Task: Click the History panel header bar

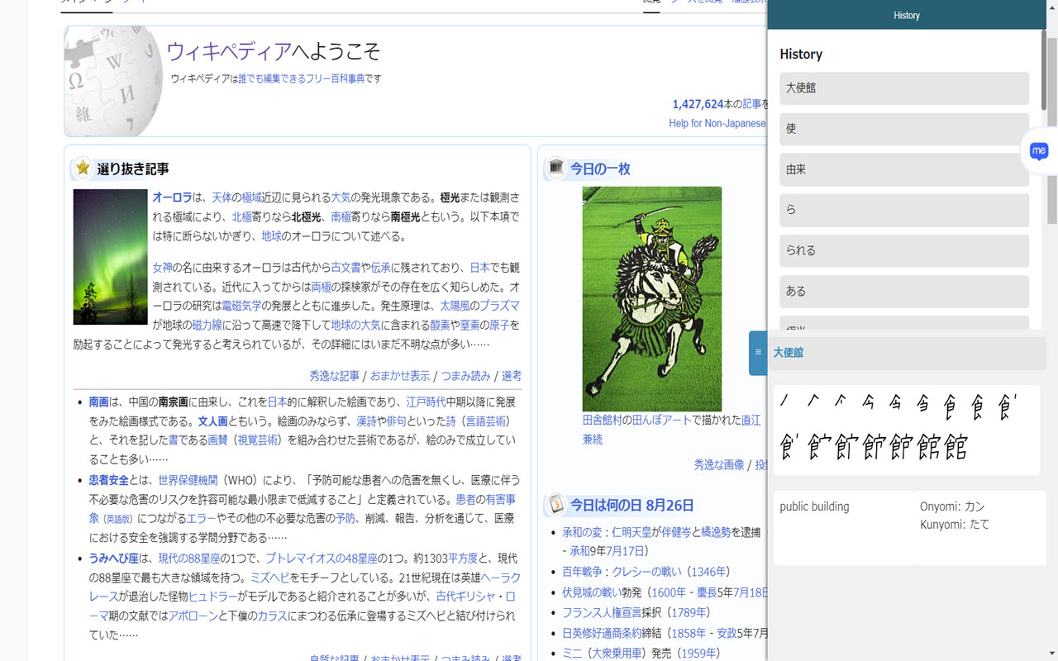Action: coord(907,15)
